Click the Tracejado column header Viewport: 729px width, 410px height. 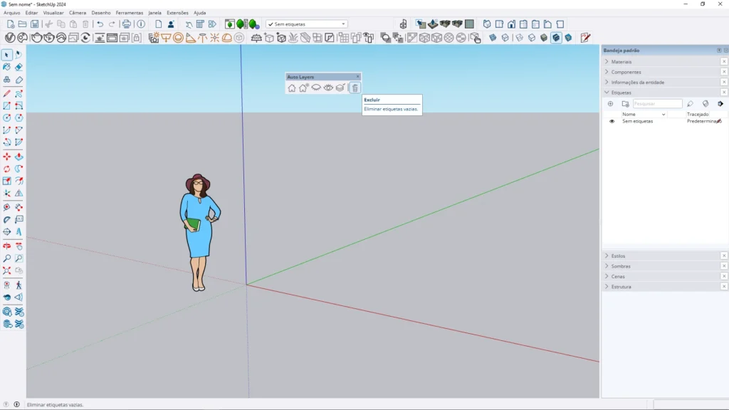(x=698, y=114)
